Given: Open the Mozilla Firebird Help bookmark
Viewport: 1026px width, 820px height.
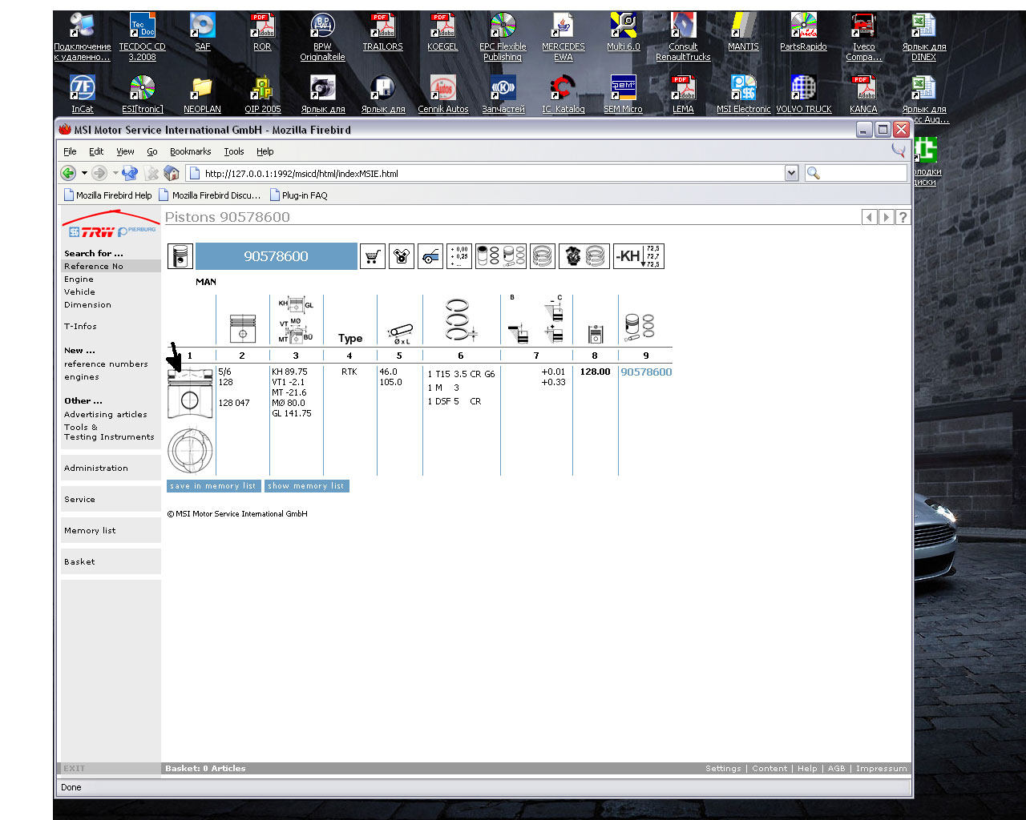Looking at the screenshot, I should 108,195.
